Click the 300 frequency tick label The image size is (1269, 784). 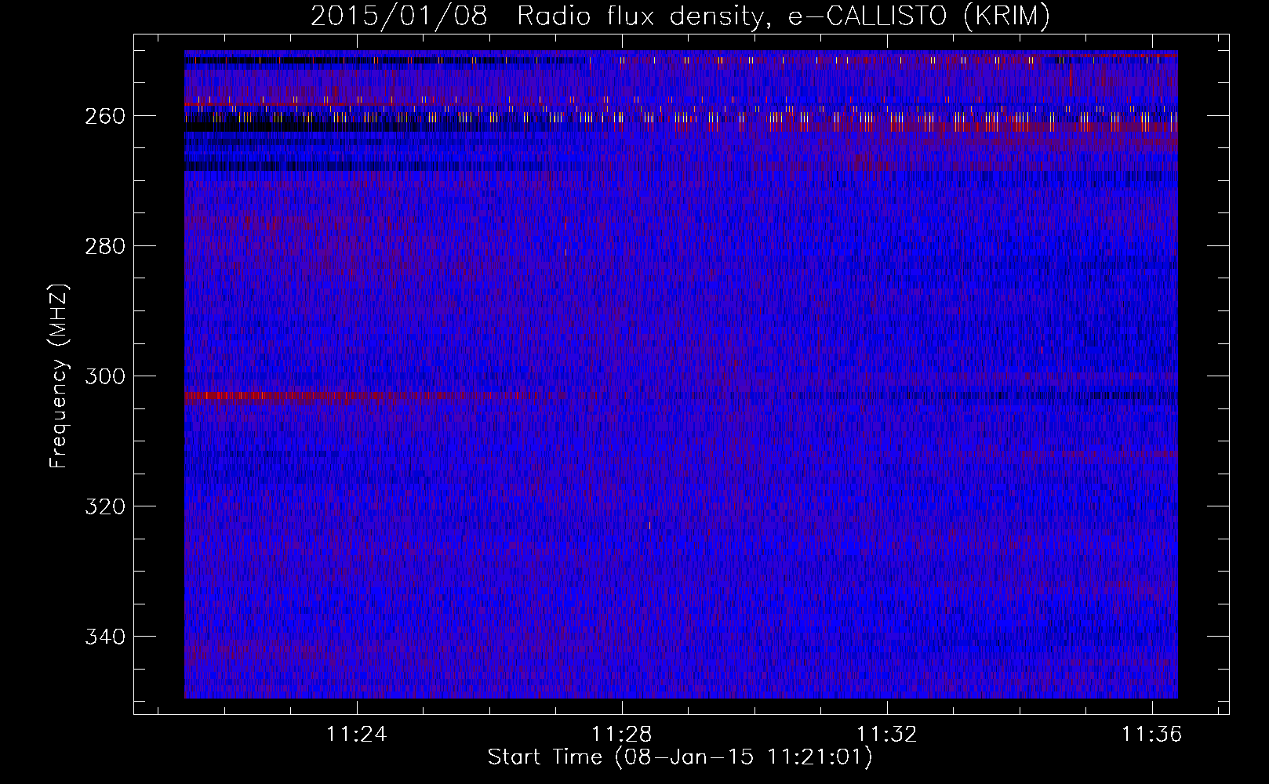104,376
